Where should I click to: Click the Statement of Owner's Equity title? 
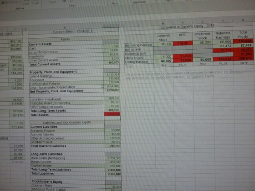(187, 26)
